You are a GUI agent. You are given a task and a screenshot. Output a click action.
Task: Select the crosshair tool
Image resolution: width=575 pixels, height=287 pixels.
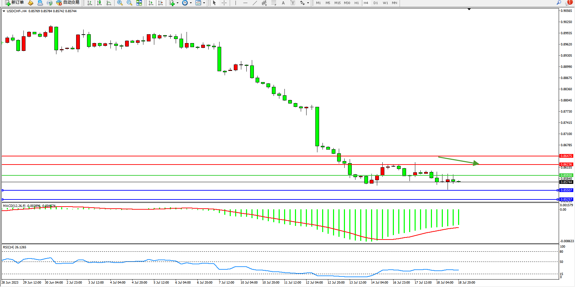tap(224, 3)
